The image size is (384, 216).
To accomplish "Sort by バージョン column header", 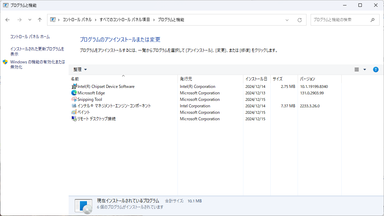I will coord(319,79).
